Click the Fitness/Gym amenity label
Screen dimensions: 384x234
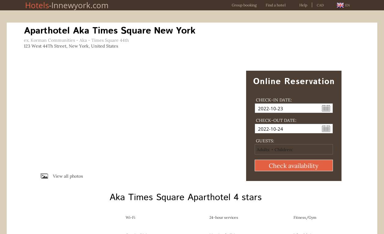pyautogui.click(x=305, y=218)
